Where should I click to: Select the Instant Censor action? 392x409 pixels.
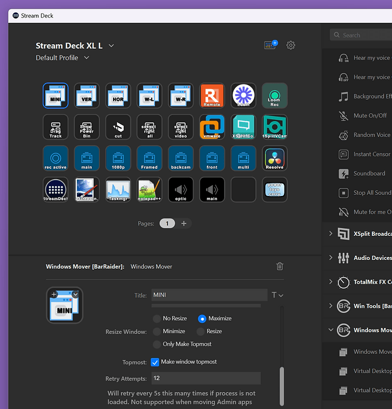point(365,154)
